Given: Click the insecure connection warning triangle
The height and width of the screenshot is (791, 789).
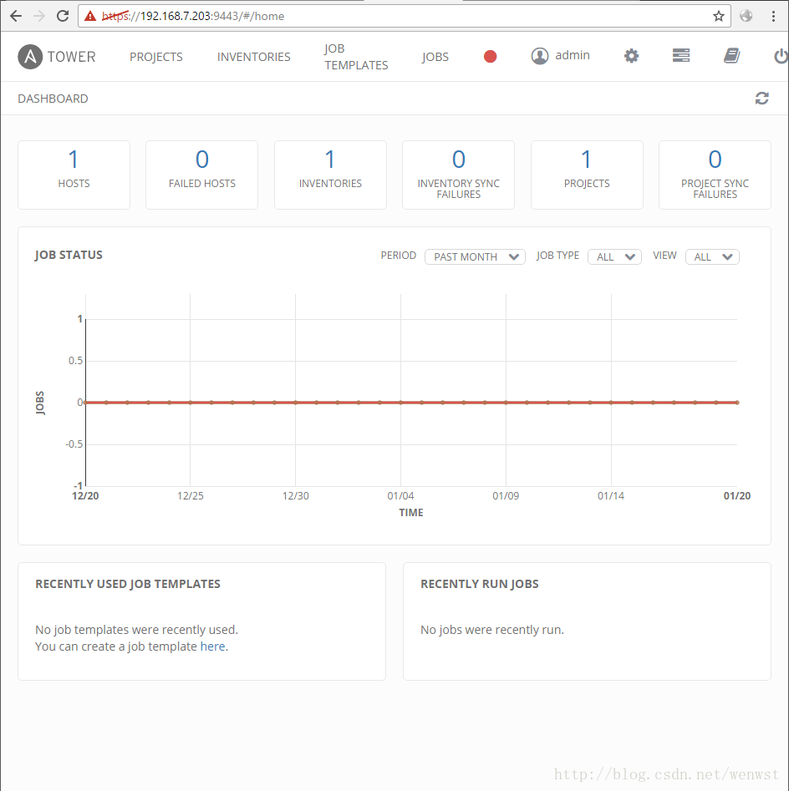Looking at the screenshot, I should pos(90,16).
